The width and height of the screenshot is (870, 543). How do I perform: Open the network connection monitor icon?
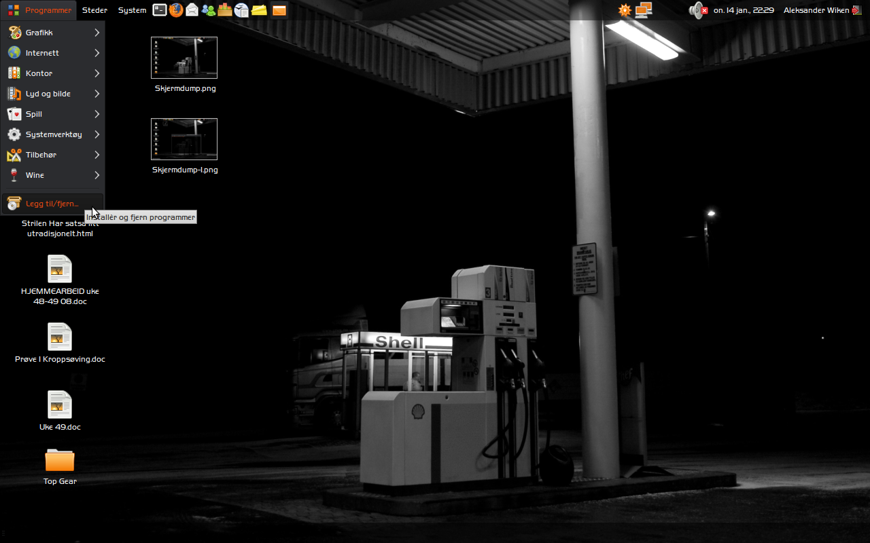[x=644, y=10]
